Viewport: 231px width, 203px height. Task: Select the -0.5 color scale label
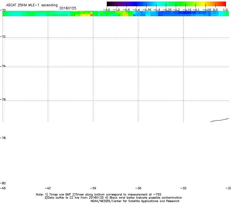126,10
